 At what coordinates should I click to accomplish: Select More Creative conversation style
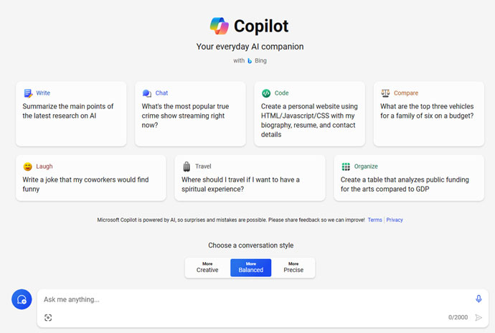click(207, 267)
